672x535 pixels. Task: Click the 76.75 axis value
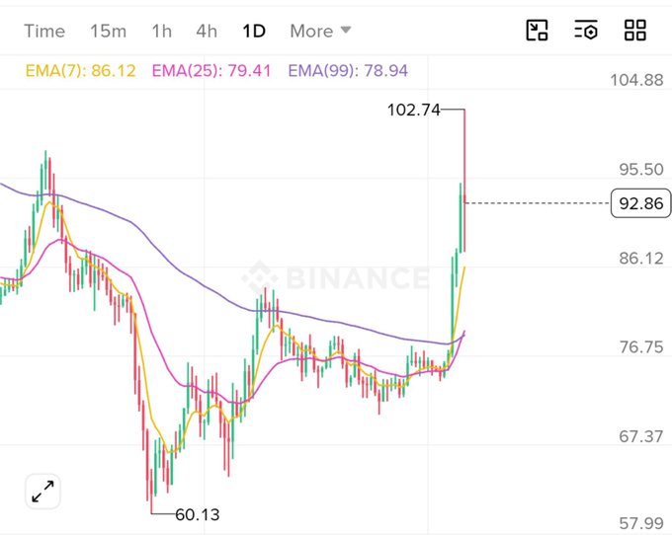pos(641,347)
